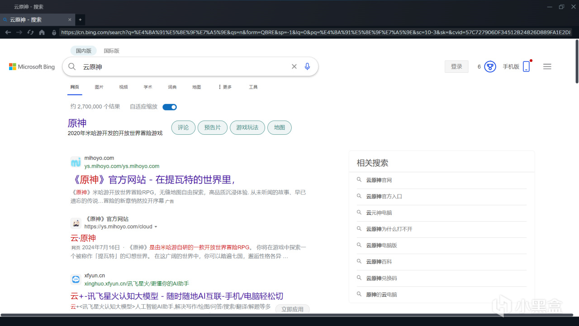Image resolution: width=579 pixels, height=326 pixels.
Task: Select the 国内版 tab
Action: tap(84, 51)
